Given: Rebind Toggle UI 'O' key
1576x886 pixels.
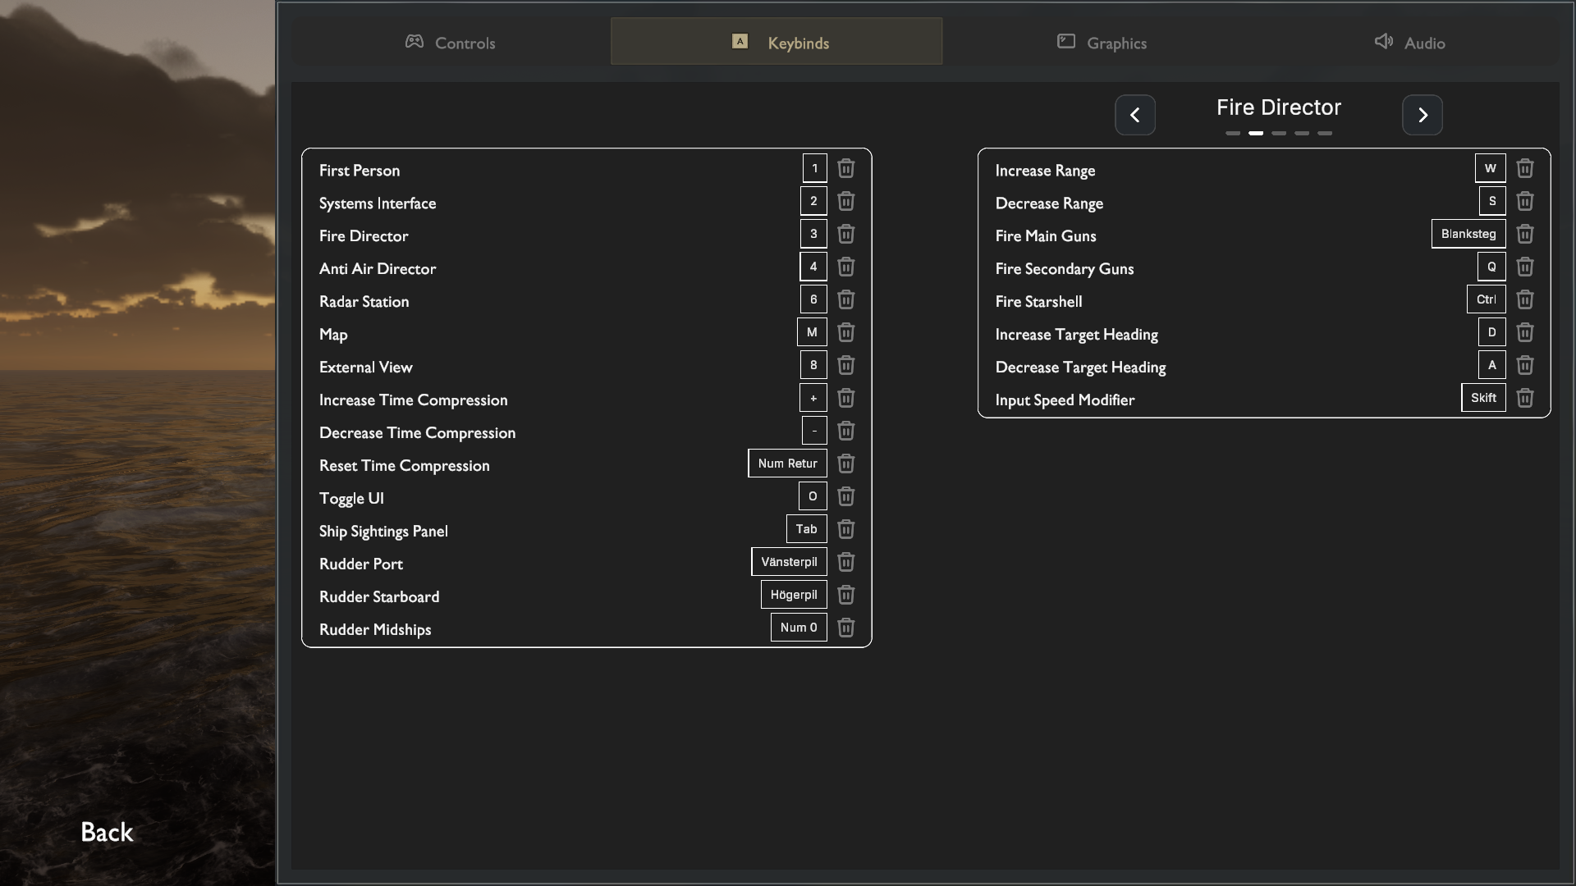Looking at the screenshot, I should pyautogui.click(x=813, y=496).
